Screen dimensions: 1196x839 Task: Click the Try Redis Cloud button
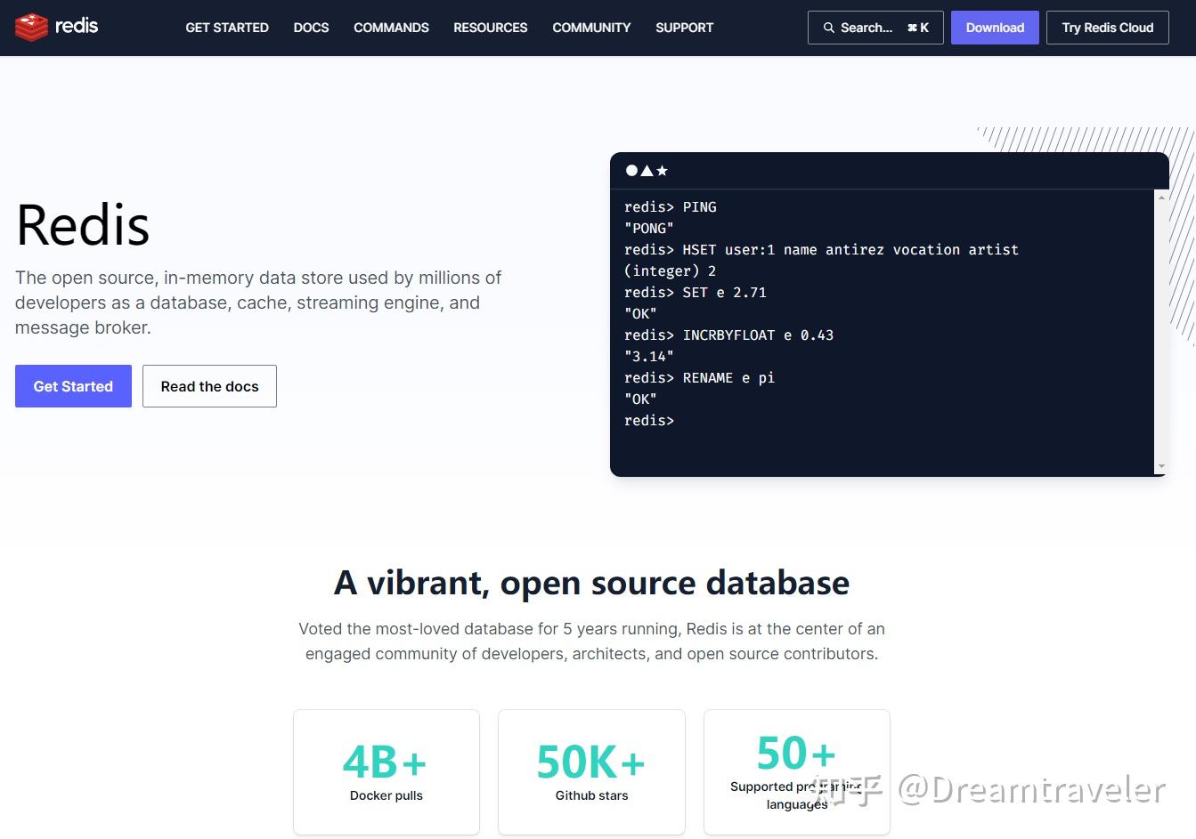pyautogui.click(x=1107, y=28)
